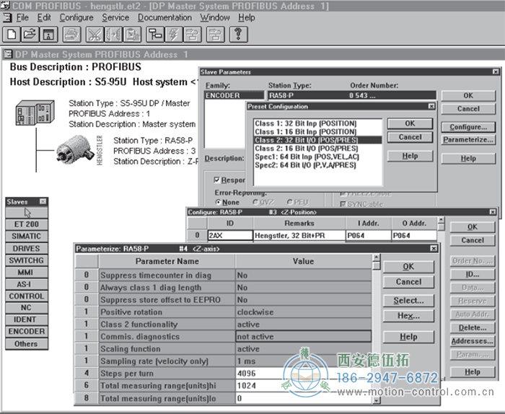Open the Documentation menu
505x414 pixels.
pyautogui.click(x=164, y=17)
